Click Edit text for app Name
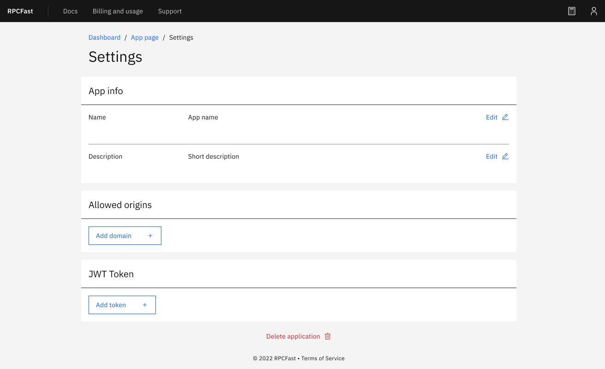The height and width of the screenshot is (369, 605). click(492, 117)
